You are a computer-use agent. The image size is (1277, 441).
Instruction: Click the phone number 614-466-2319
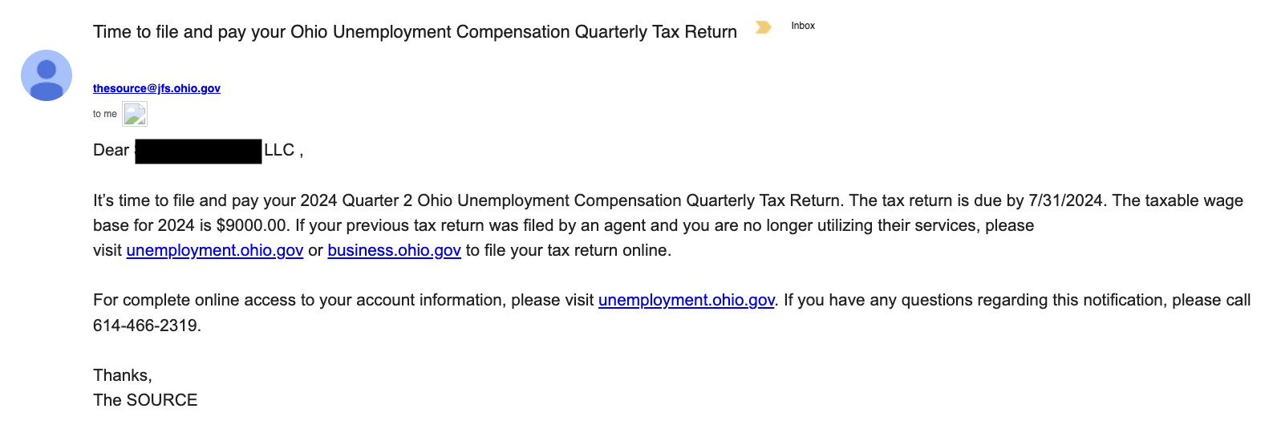146,326
